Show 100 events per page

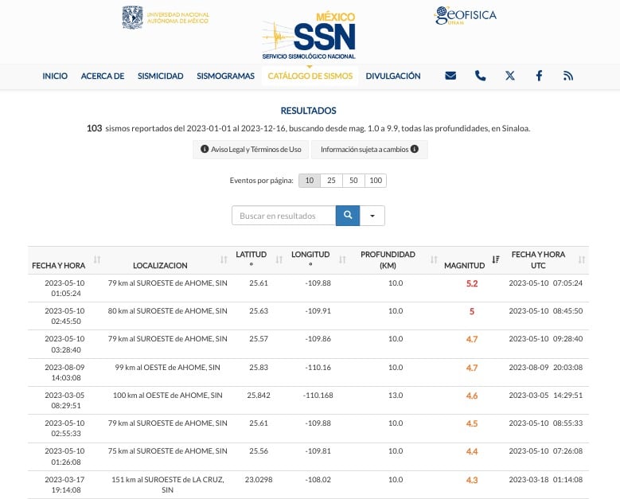coord(376,181)
